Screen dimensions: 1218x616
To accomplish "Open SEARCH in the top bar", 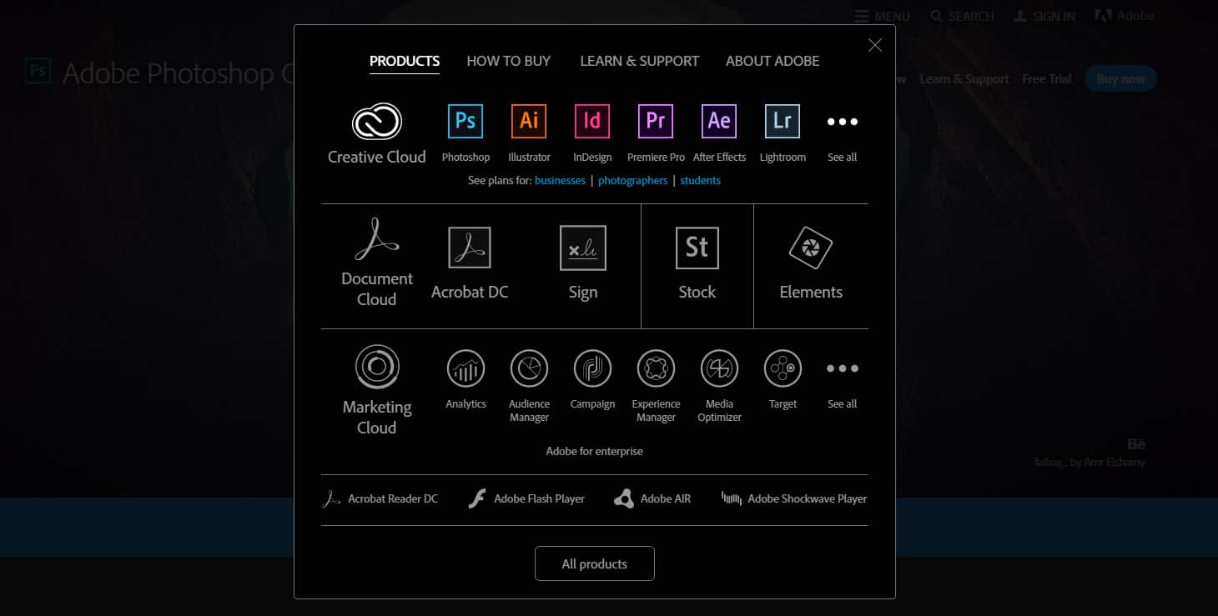I will pyautogui.click(x=963, y=16).
